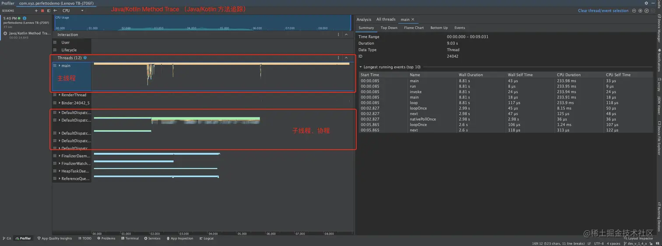The height and width of the screenshot is (246, 662).
Task: Open the session info icon beside 5:40 PM
Action: click(x=25, y=18)
